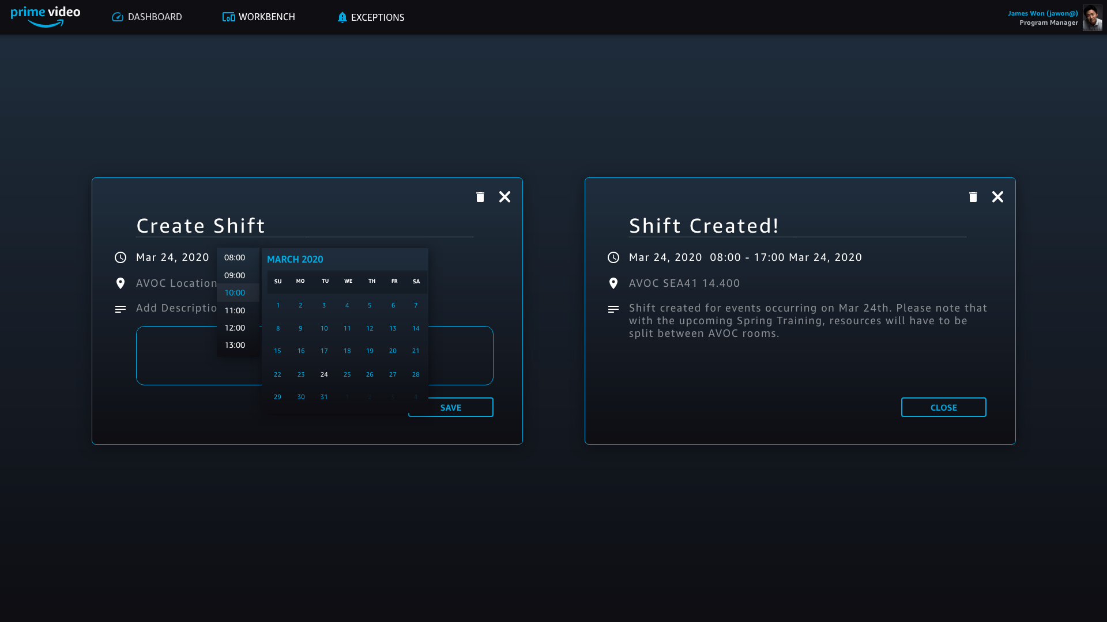The image size is (1107, 622).
Task: Dismiss Shift Created panel with the X icon
Action: tap(997, 197)
